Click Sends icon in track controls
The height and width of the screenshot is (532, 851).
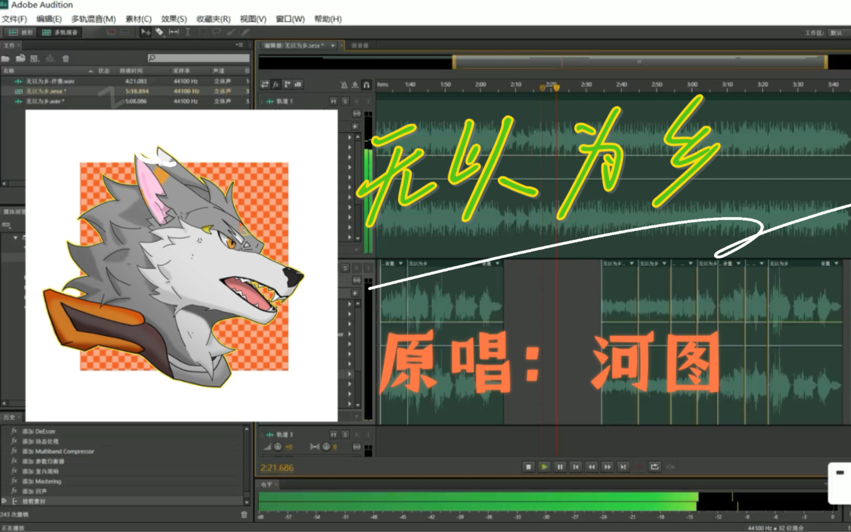[287, 84]
